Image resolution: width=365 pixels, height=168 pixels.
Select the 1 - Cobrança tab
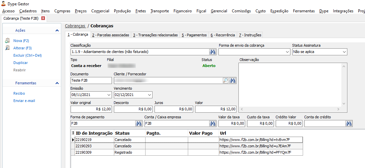[78, 34]
